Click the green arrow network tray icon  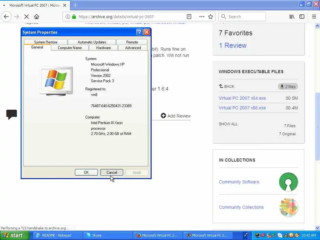tap(274, 235)
